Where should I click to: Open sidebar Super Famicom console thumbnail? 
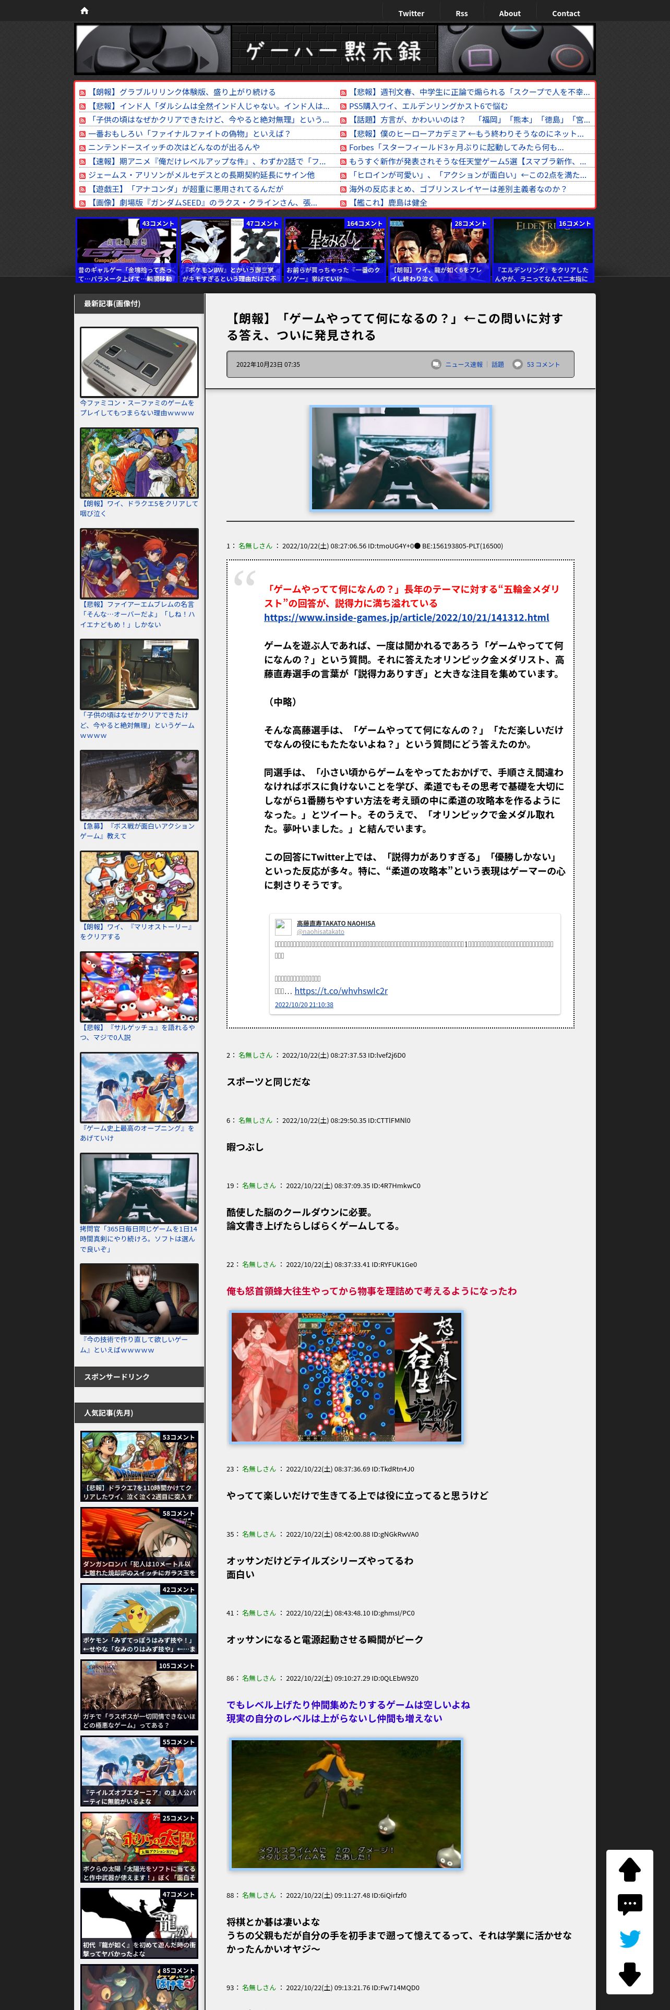coord(139,362)
